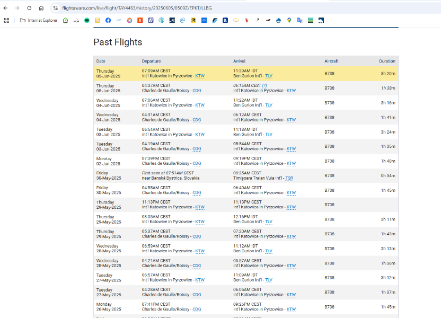The image size is (441, 318).
Task: Open the Booking.com B bookmark
Action: (x=225, y=20)
